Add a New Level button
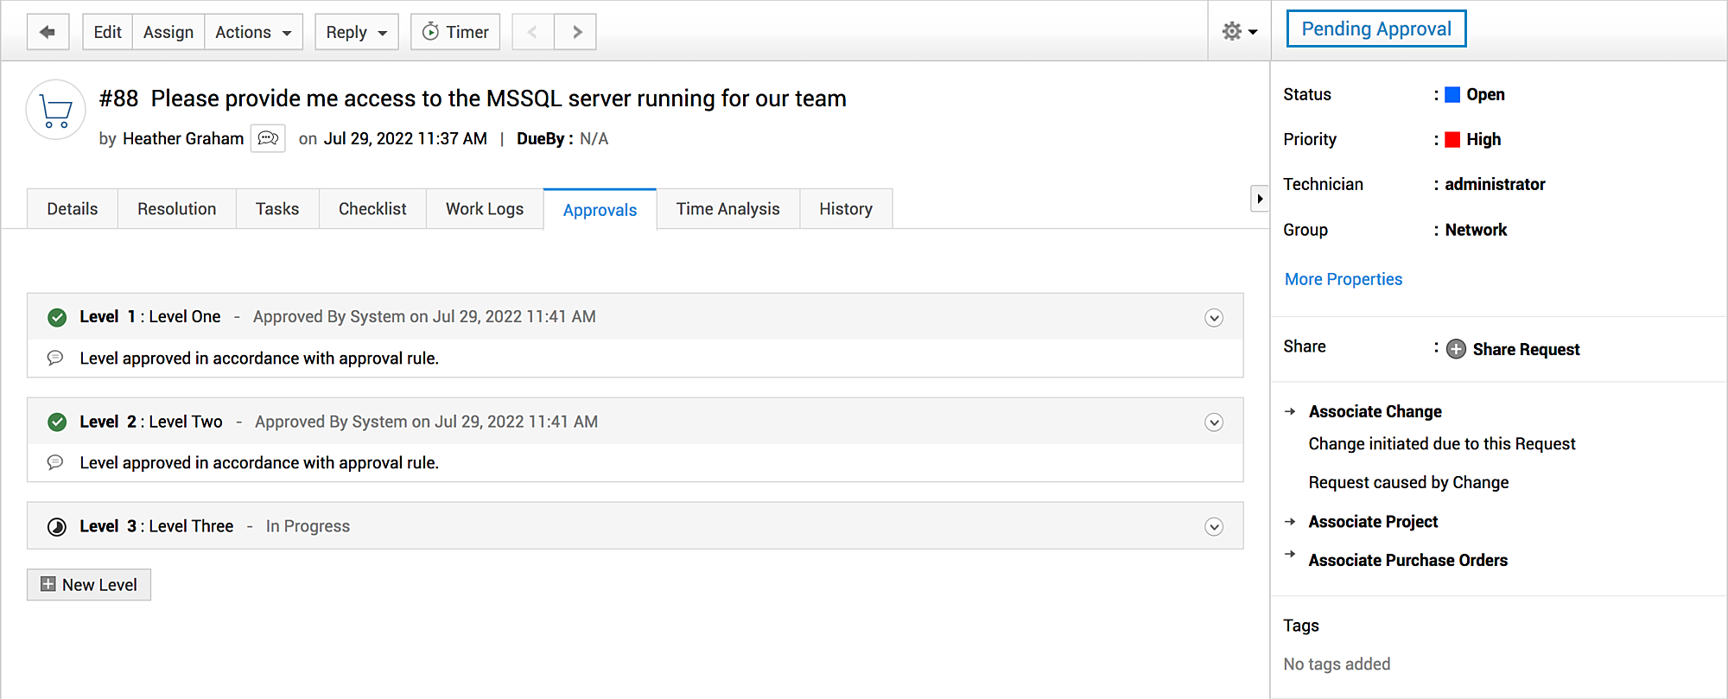The width and height of the screenshot is (1728, 699). [x=89, y=585]
